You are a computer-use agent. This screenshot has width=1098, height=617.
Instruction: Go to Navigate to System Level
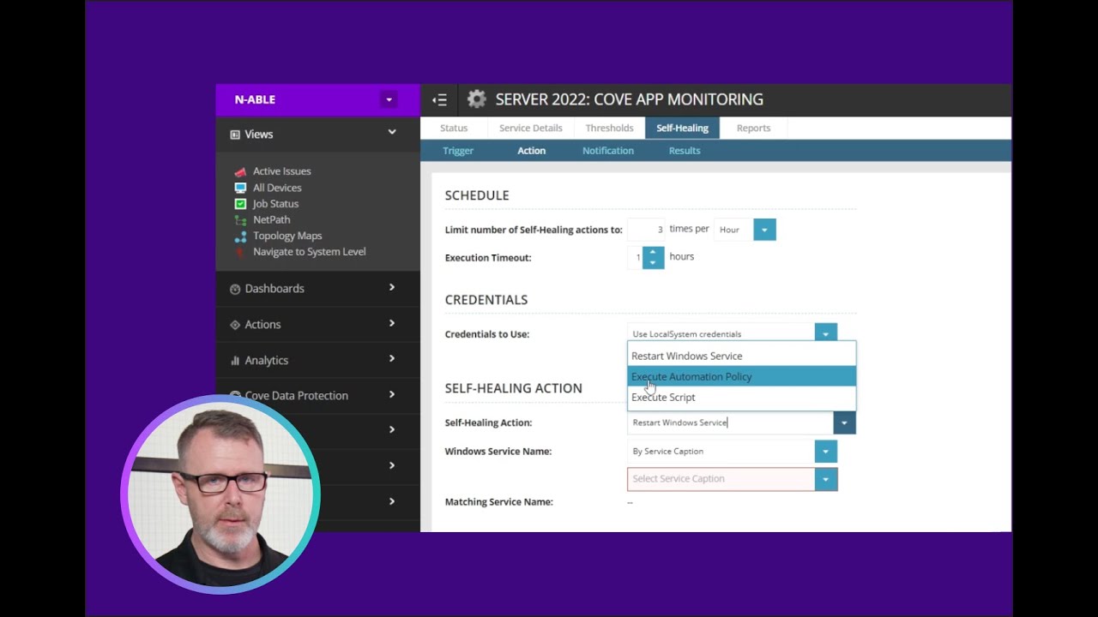(309, 252)
